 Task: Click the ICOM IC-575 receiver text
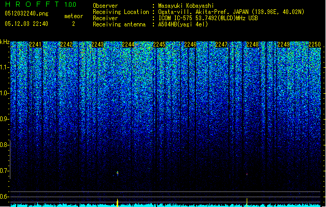click(208, 18)
